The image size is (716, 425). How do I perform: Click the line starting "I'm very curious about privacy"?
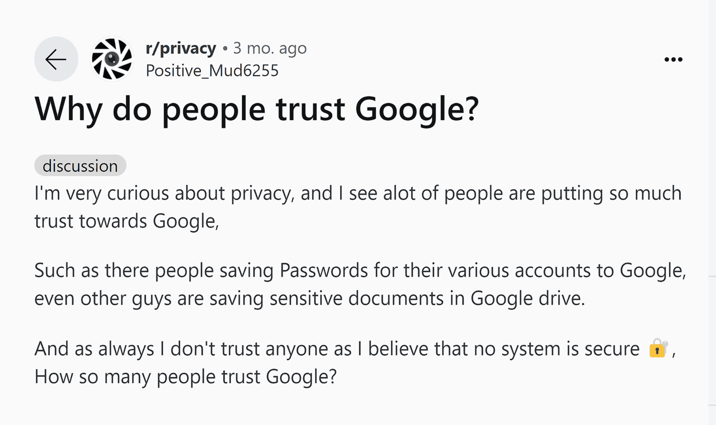[358, 193]
